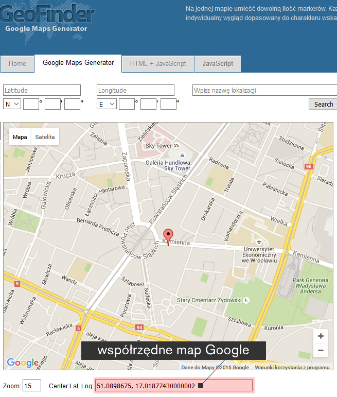
Task: Click the Stary Cmentarz Żydowski park icon
Action: coord(246,300)
